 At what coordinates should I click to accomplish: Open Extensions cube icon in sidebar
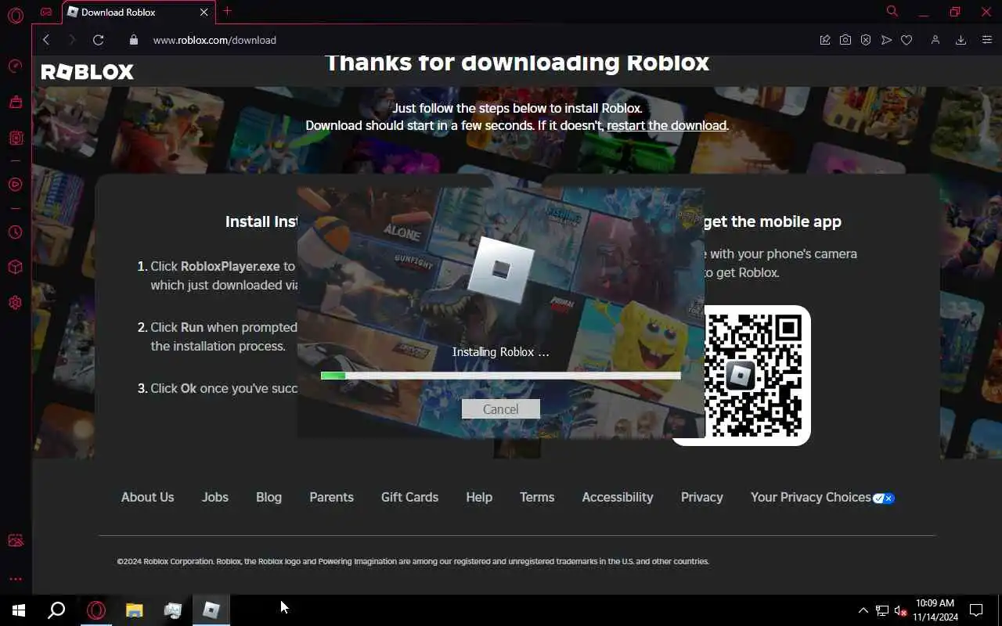tap(15, 267)
